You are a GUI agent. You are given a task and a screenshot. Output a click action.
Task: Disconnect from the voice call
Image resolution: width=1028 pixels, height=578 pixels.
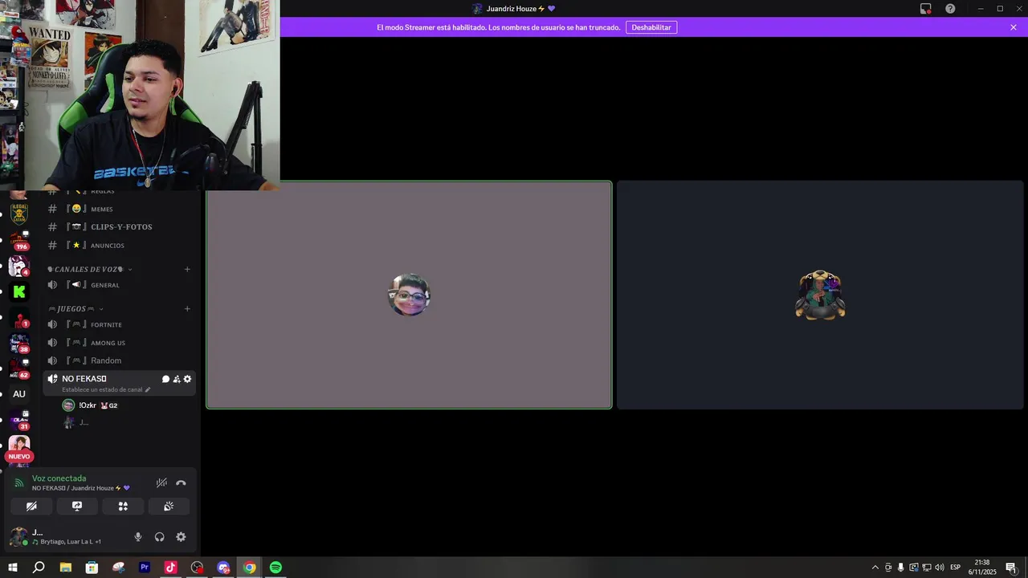181,483
